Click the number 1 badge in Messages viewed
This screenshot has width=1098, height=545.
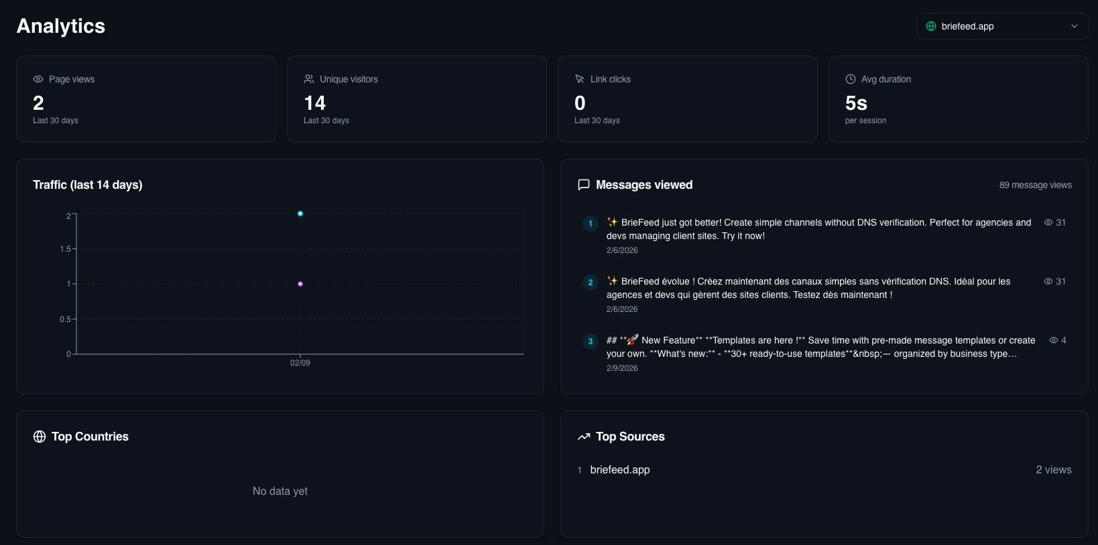(591, 224)
